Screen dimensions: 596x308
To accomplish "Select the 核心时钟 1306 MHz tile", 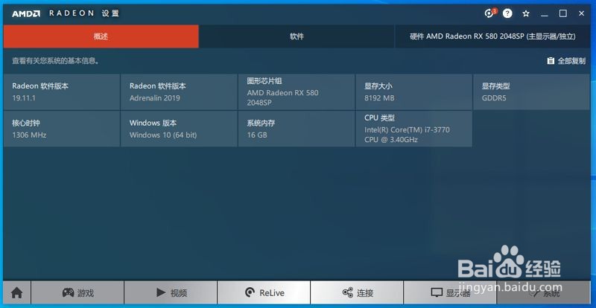I will point(62,129).
